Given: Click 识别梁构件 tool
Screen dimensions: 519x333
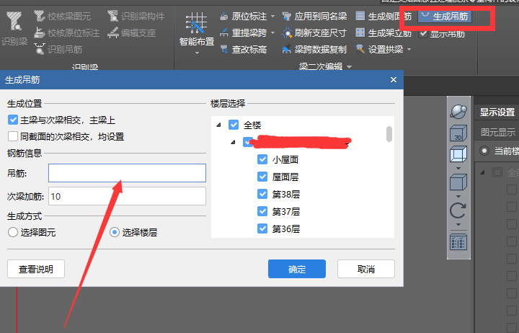Looking at the screenshot, I should (136, 16).
